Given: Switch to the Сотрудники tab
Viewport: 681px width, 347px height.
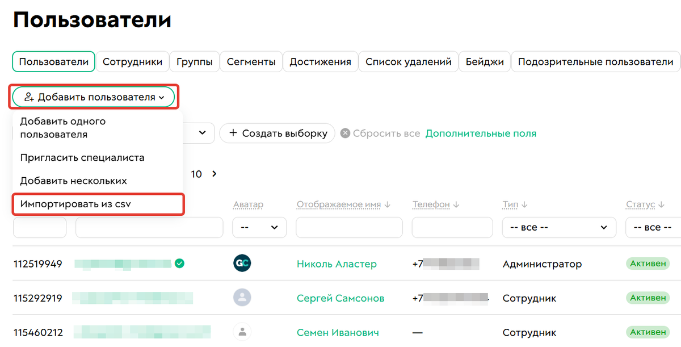Looking at the screenshot, I should [132, 61].
